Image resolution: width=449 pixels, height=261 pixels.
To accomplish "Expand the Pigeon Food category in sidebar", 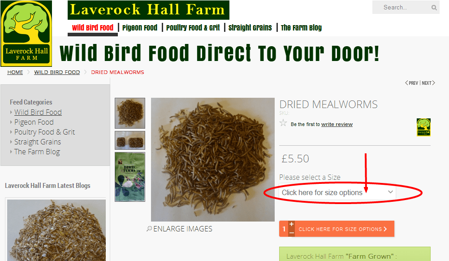I will click(11, 122).
